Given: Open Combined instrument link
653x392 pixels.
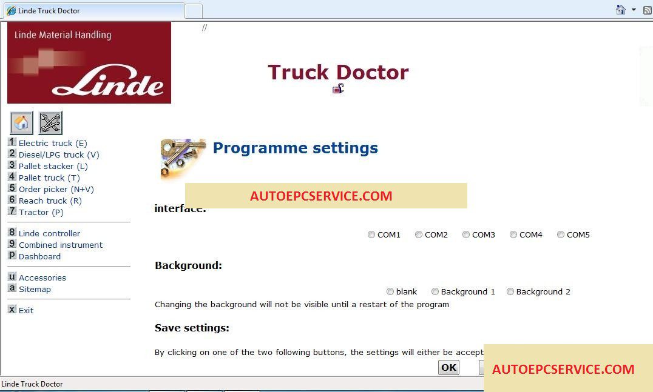Looking at the screenshot, I should pos(61,245).
